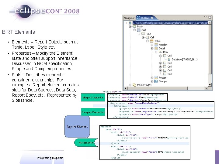The image size is (219, 164).
Task: Minimize the Outline view panel
Action: pos(205,17)
